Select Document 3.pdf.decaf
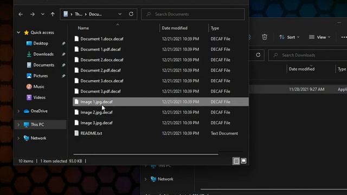This screenshot has width=347, height=195. [160, 92]
